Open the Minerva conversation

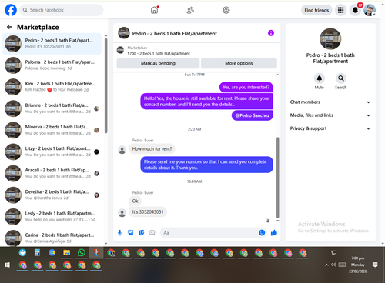[x=52, y=130]
